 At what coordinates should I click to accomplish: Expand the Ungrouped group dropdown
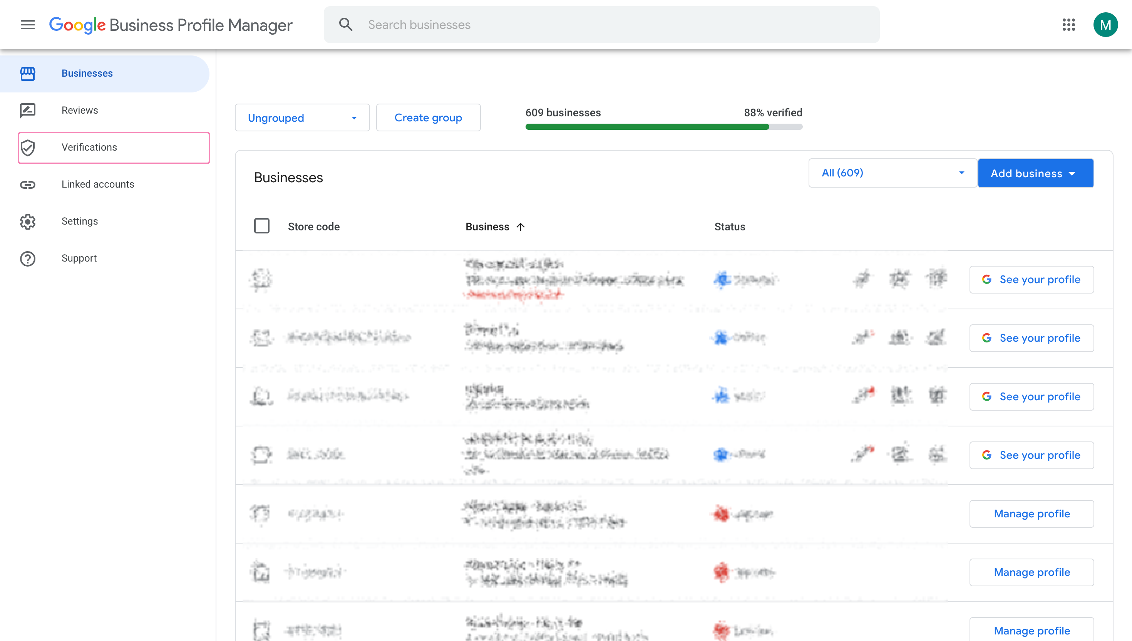tap(302, 117)
